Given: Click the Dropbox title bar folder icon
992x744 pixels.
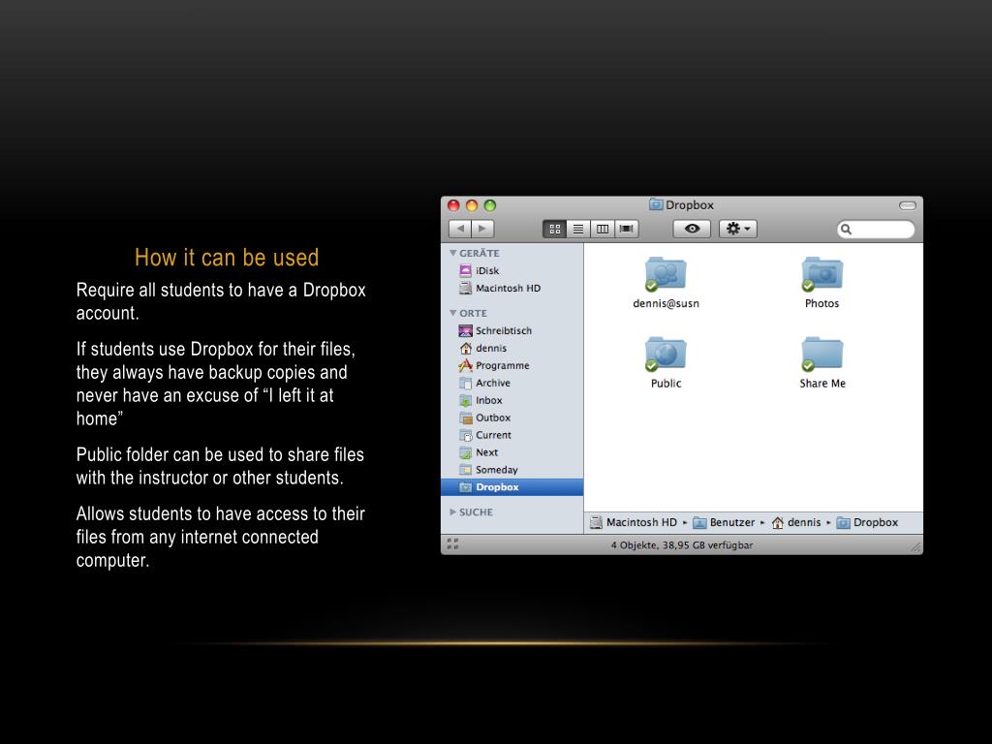Looking at the screenshot, I should click(656, 205).
